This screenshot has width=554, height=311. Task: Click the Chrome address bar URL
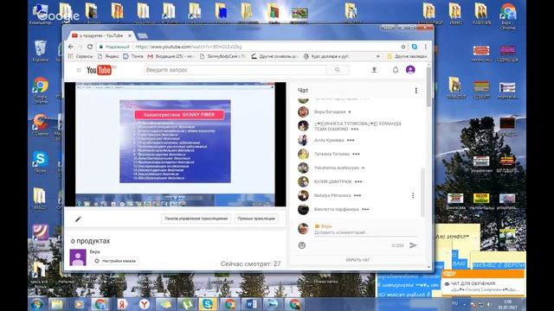click(189, 47)
